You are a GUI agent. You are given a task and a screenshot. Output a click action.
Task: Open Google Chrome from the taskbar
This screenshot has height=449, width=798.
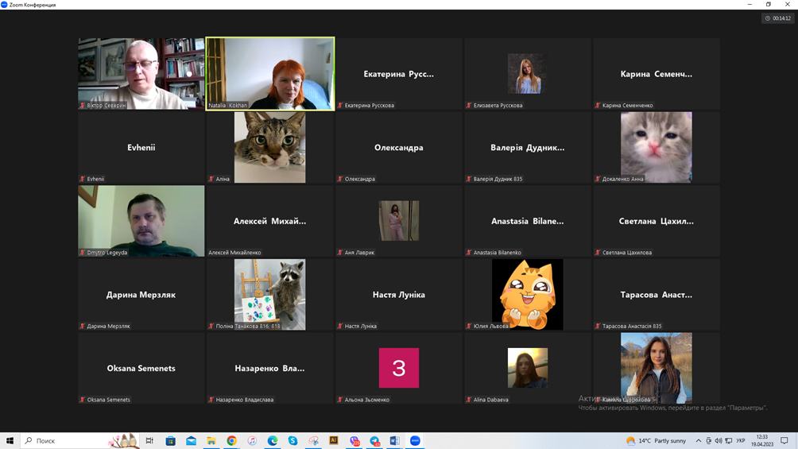pos(231,440)
